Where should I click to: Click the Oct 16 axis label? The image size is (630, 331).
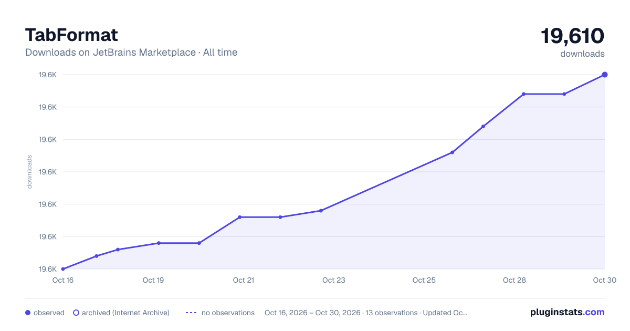pyautogui.click(x=63, y=280)
